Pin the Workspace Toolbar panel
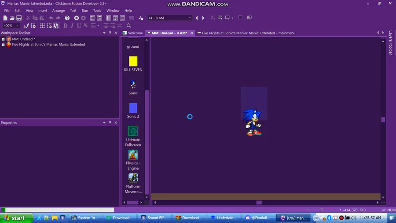The width and height of the screenshot is (396, 223). [x=110, y=33]
